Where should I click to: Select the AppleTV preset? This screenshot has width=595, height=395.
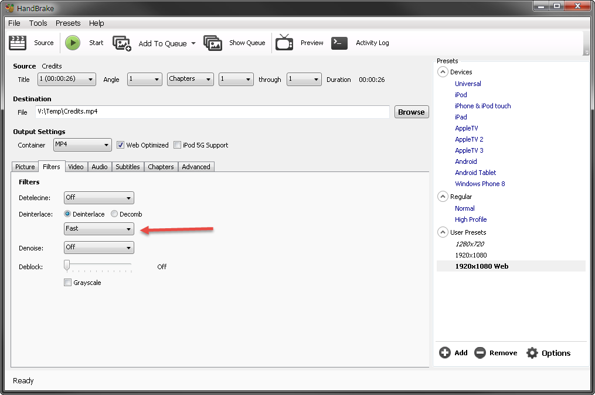point(467,128)
